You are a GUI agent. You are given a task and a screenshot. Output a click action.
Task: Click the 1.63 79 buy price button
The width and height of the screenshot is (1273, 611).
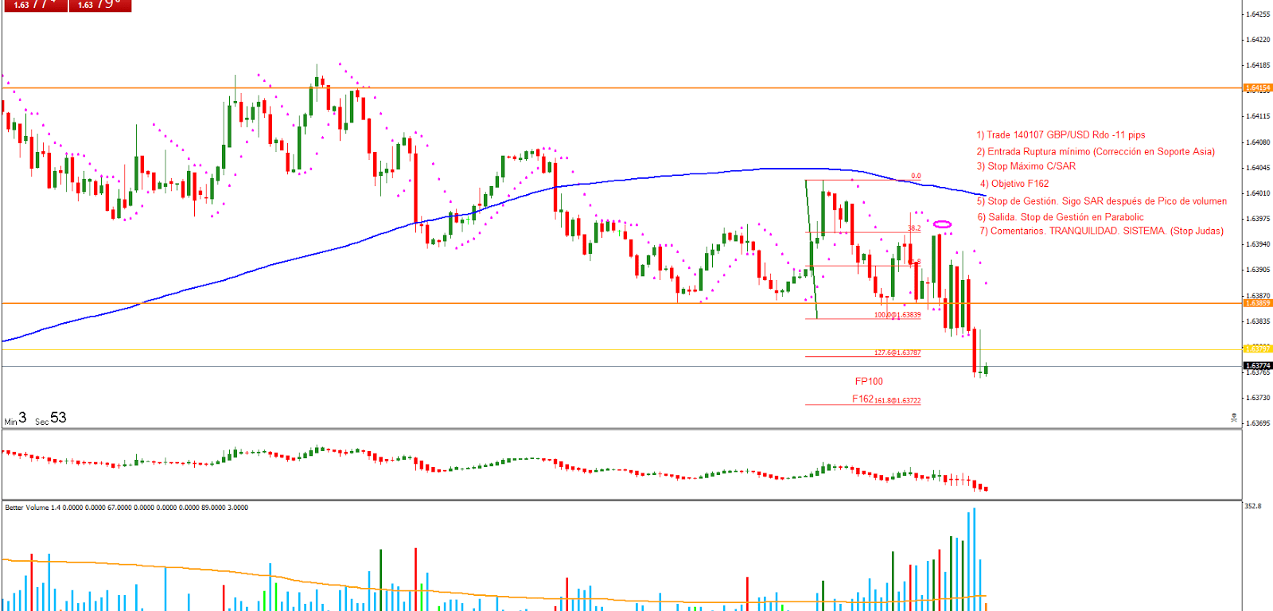(99, 5)
